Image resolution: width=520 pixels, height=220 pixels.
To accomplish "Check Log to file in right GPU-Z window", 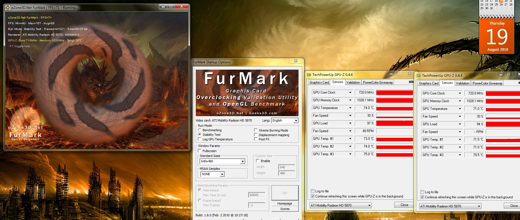I will (422, 192).
